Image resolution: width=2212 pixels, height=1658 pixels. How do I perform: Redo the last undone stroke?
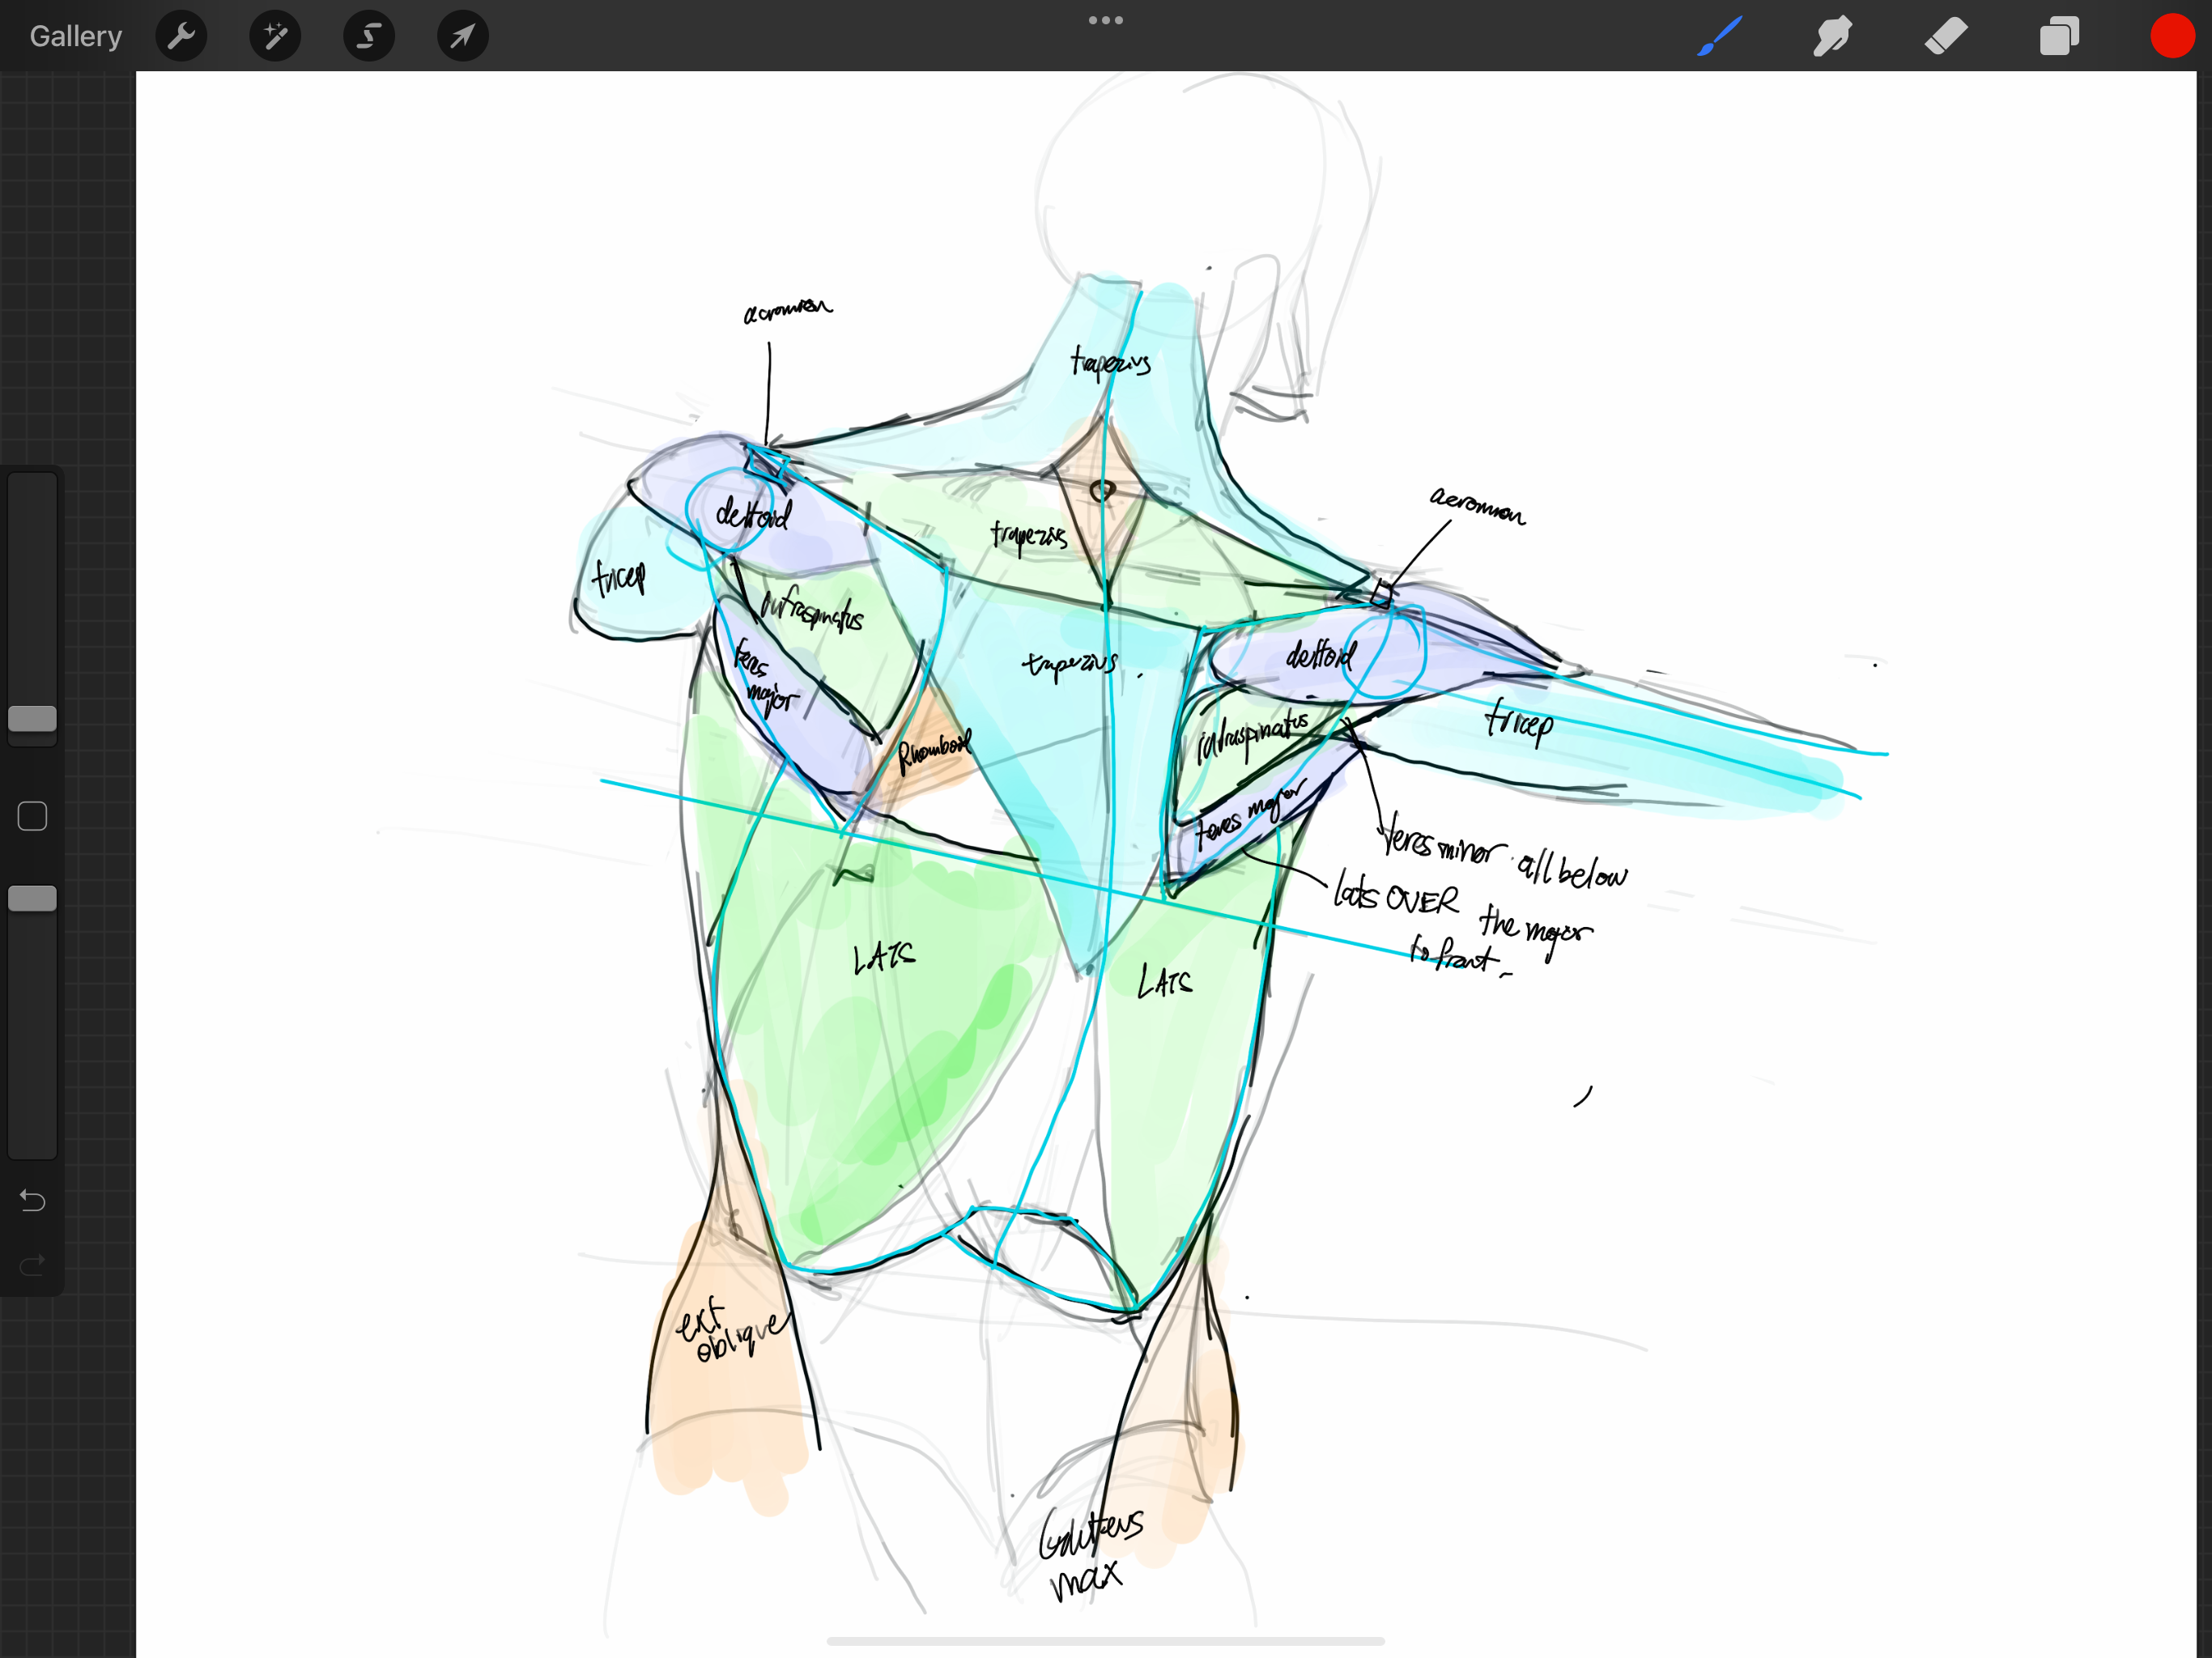pos(32,1265)
